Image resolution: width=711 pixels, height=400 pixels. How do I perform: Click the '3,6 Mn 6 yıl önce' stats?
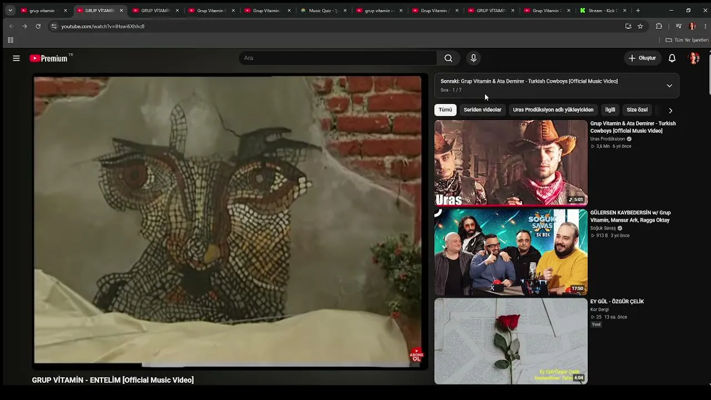point(611,147)
